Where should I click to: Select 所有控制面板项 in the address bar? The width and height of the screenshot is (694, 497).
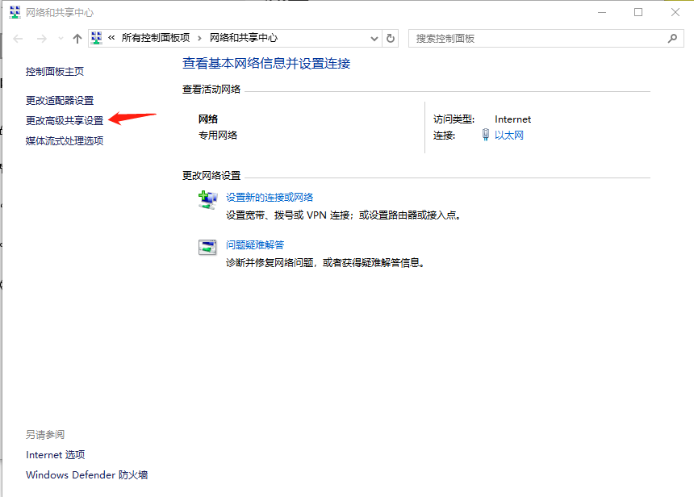click(157, 38)
